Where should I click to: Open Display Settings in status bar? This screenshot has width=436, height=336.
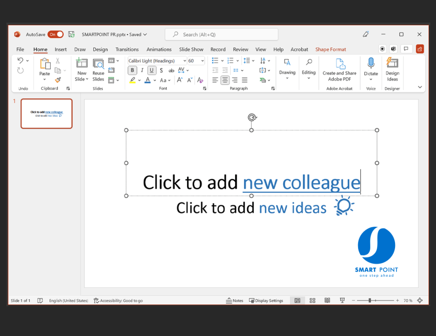(266, 301)
